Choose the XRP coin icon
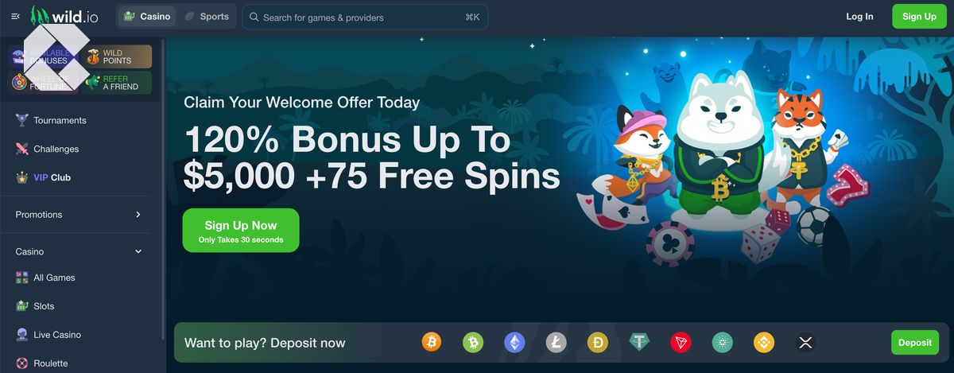954x373 pixels. 805,343
